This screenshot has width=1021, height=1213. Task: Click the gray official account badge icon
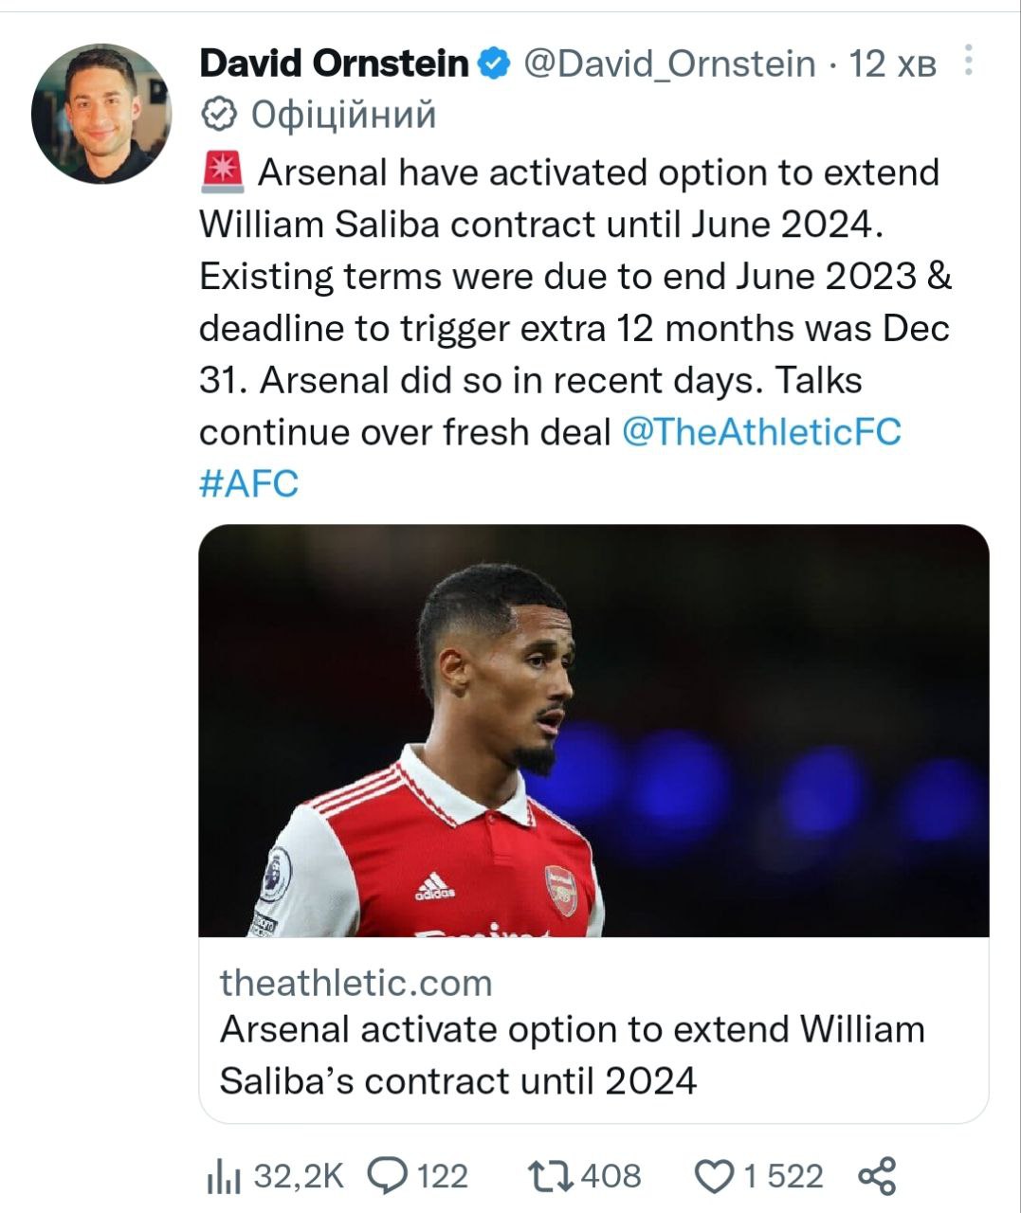[220, 115]
